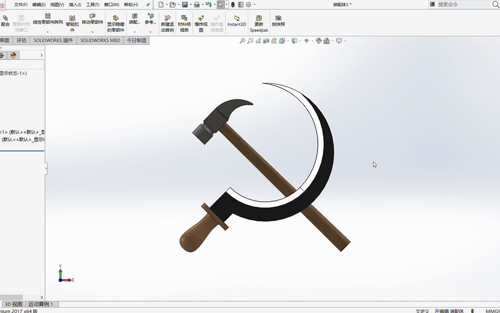The image size is (500, 313).
Task: Switch to the 评估 tab
Action: (x=22, y=40)
